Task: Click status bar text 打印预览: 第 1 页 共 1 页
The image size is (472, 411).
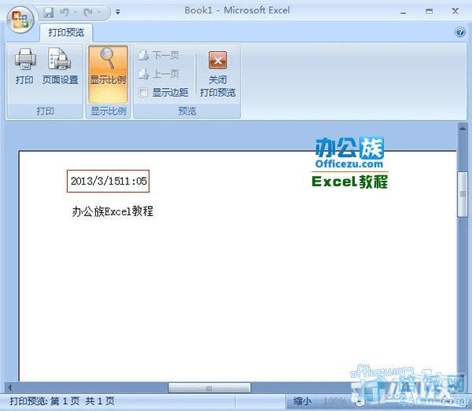Action: [62, 401]
